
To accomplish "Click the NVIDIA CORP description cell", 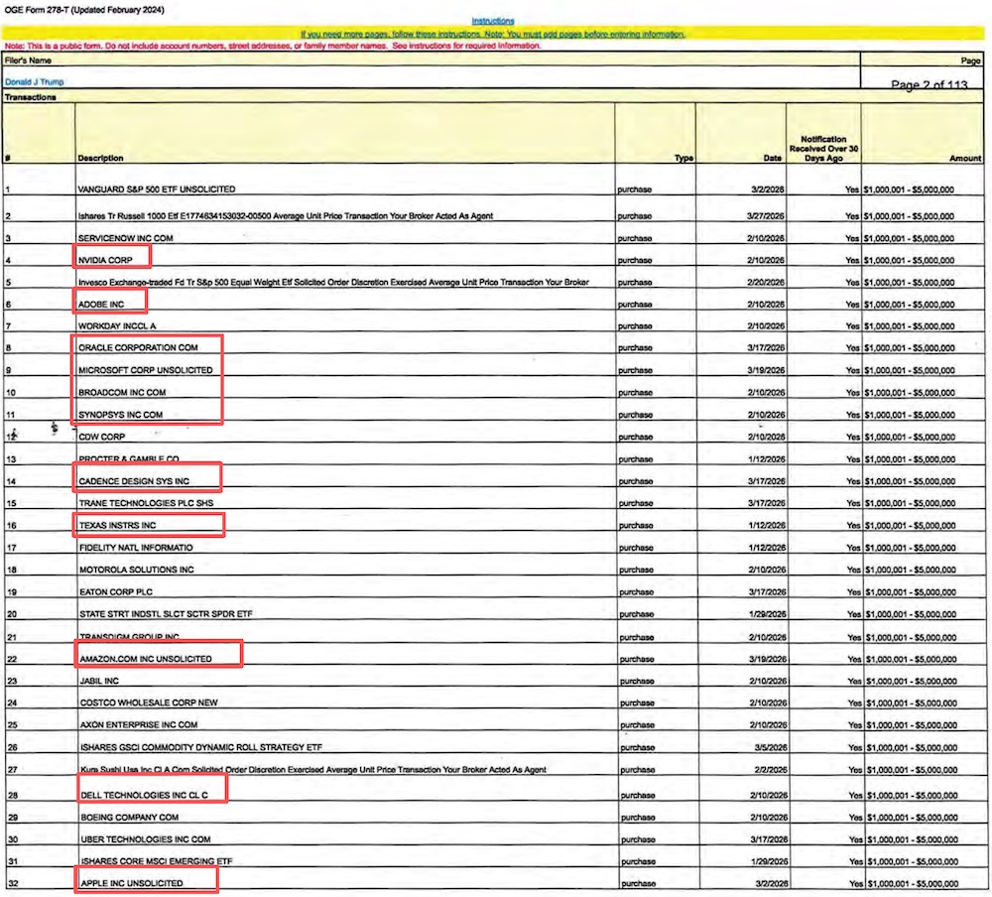I will pos(105,260).
